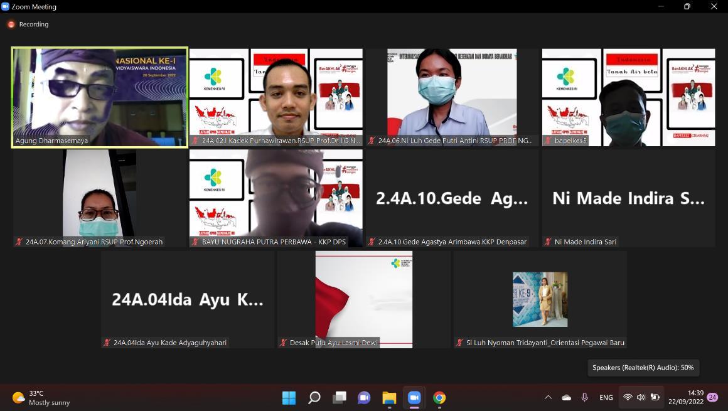Image resolution: width=728 pixels, height=411 pixels.
Task: Click muted mic icon beside Komang Ariyani
Action: click(x=19, y=242)
